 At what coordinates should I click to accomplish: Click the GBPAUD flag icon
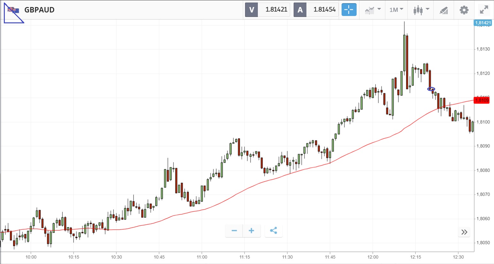pyautogui.click(x=13, y=10)
